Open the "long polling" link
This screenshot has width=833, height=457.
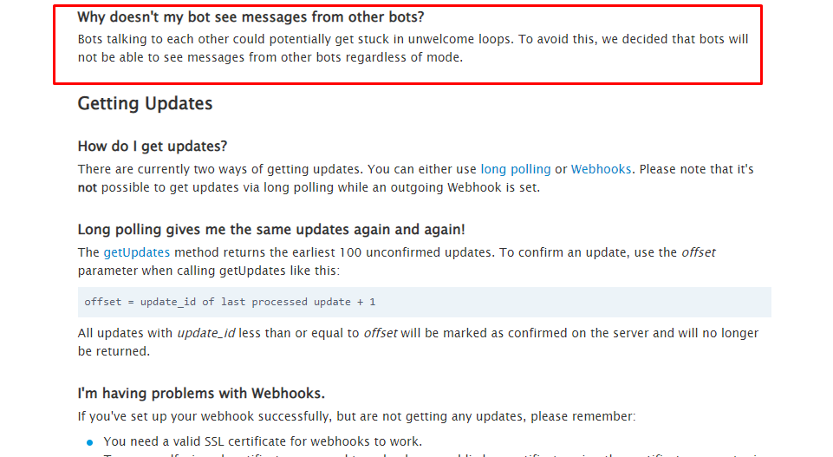515,169
